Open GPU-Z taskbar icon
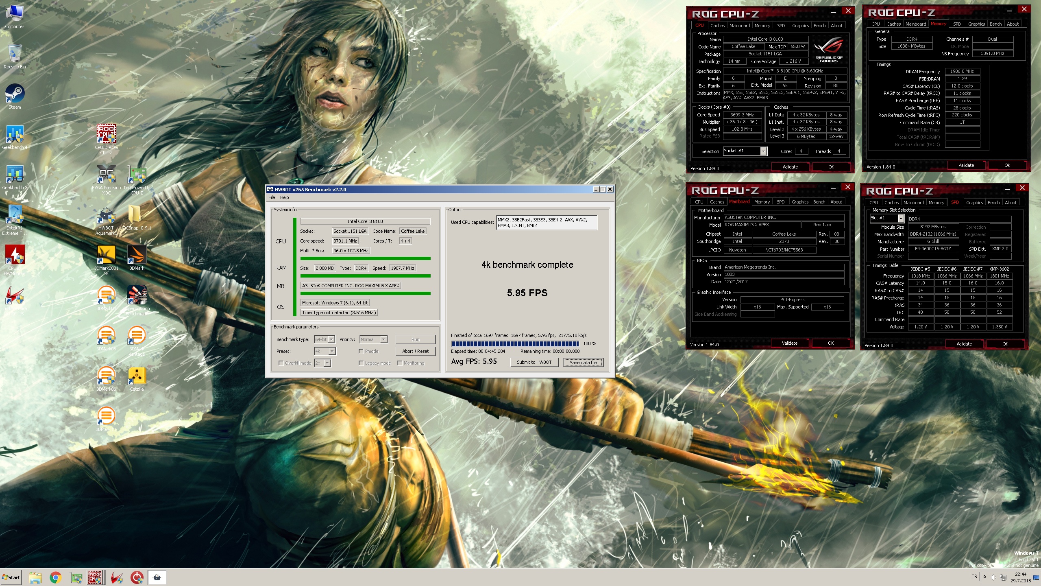 pyautogui.click(x=76, y=577)
